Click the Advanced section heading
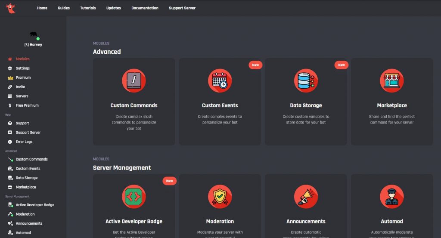The height and width of the screenshot is (238, 441). click(x=107, y=52)
